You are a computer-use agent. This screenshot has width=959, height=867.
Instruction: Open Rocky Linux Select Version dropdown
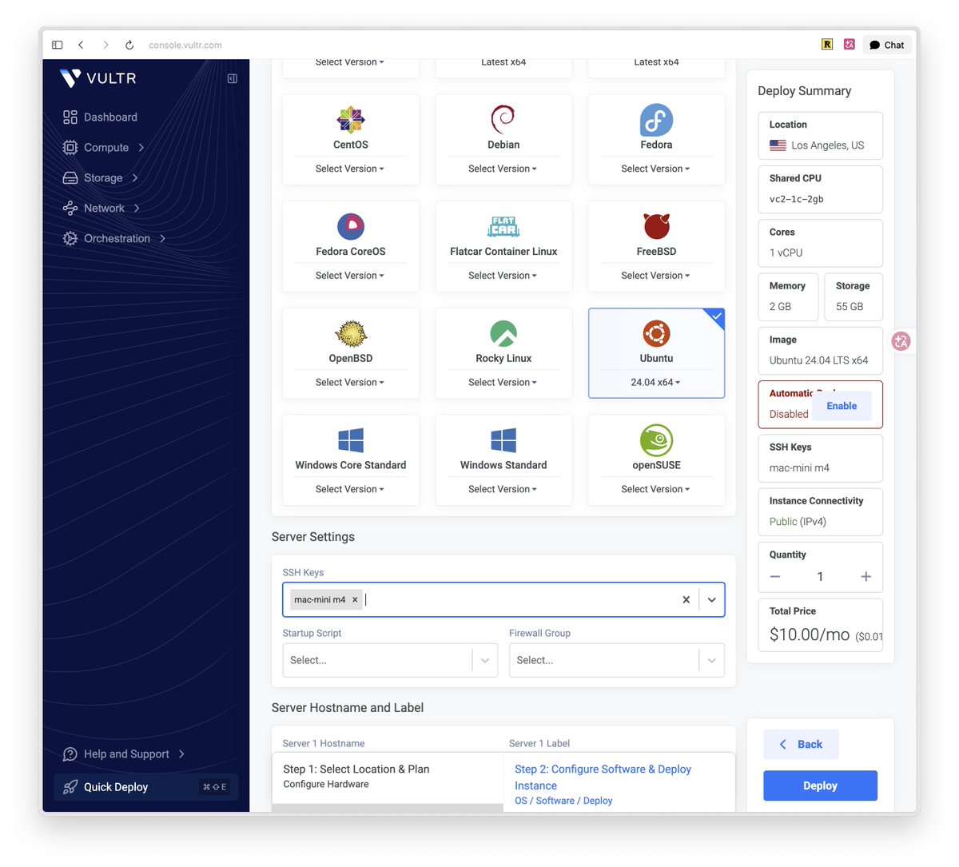[x=503, y=383]
